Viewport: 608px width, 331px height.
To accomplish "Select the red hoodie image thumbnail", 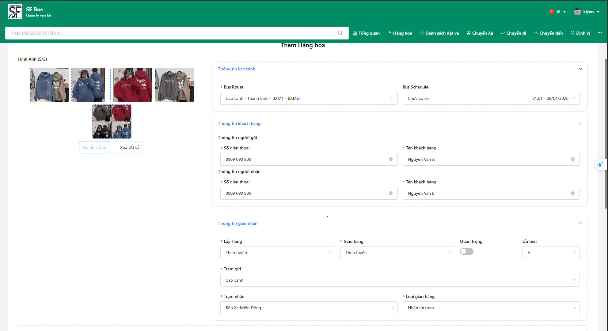I will [x=132, y=85].
